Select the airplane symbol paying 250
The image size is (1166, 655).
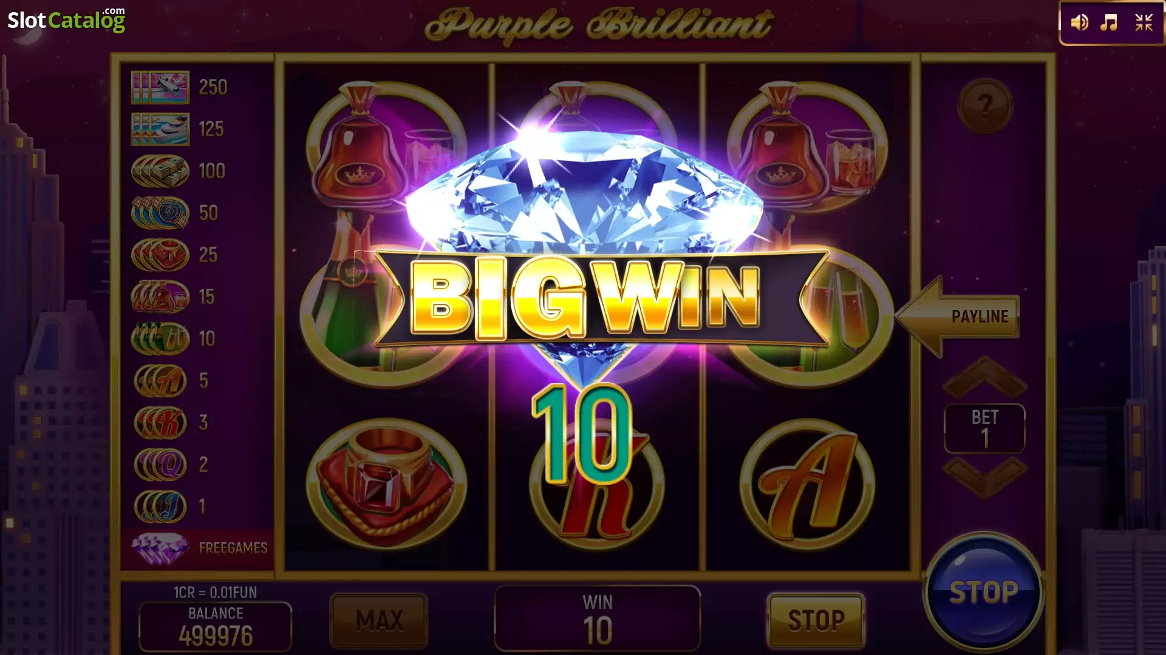coord(160,87)
